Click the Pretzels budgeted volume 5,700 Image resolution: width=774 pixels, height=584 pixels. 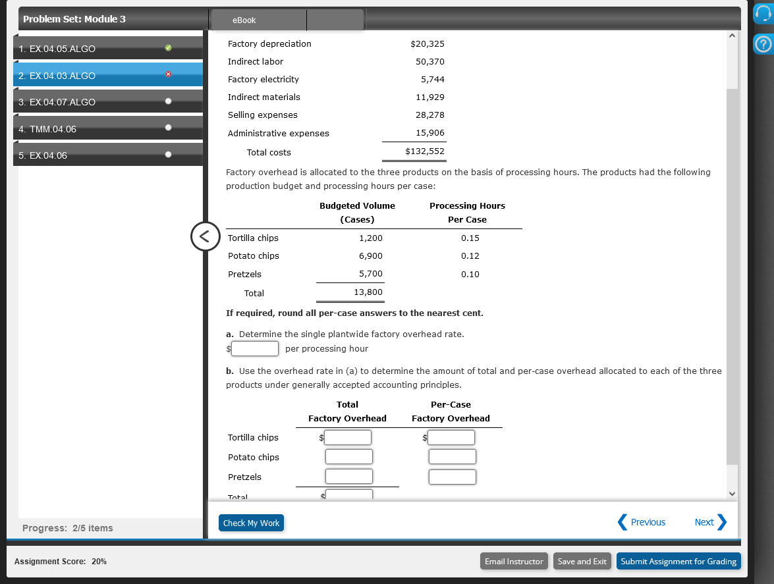tap(371, 274)
